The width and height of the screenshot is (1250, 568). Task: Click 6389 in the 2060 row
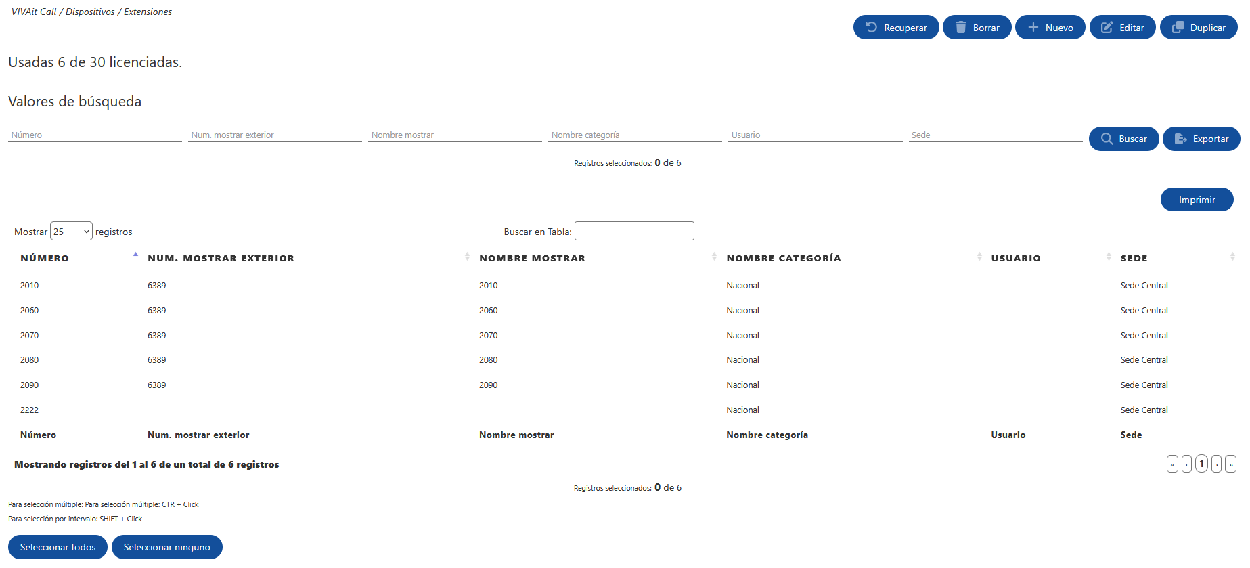click(x=156, y=310)
